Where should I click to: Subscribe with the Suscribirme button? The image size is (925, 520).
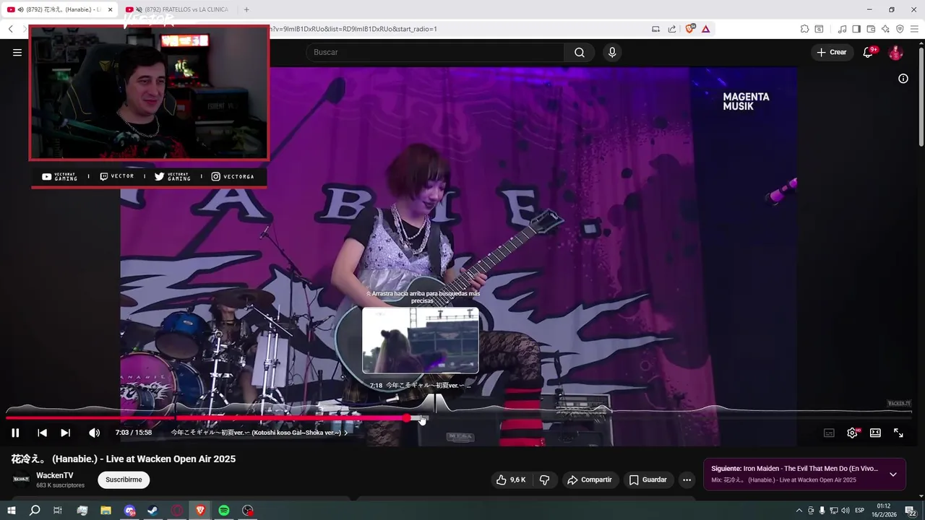click(124, 480)
